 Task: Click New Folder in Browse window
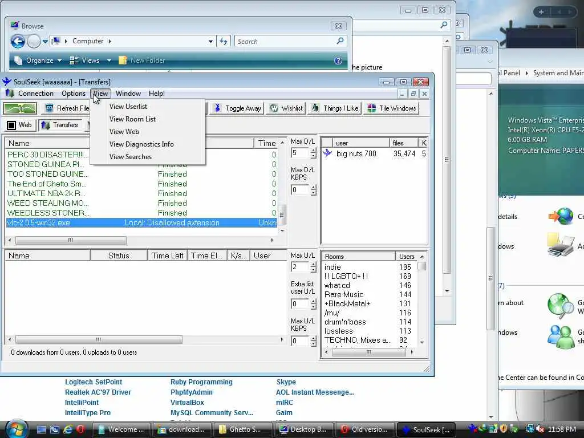141,60
